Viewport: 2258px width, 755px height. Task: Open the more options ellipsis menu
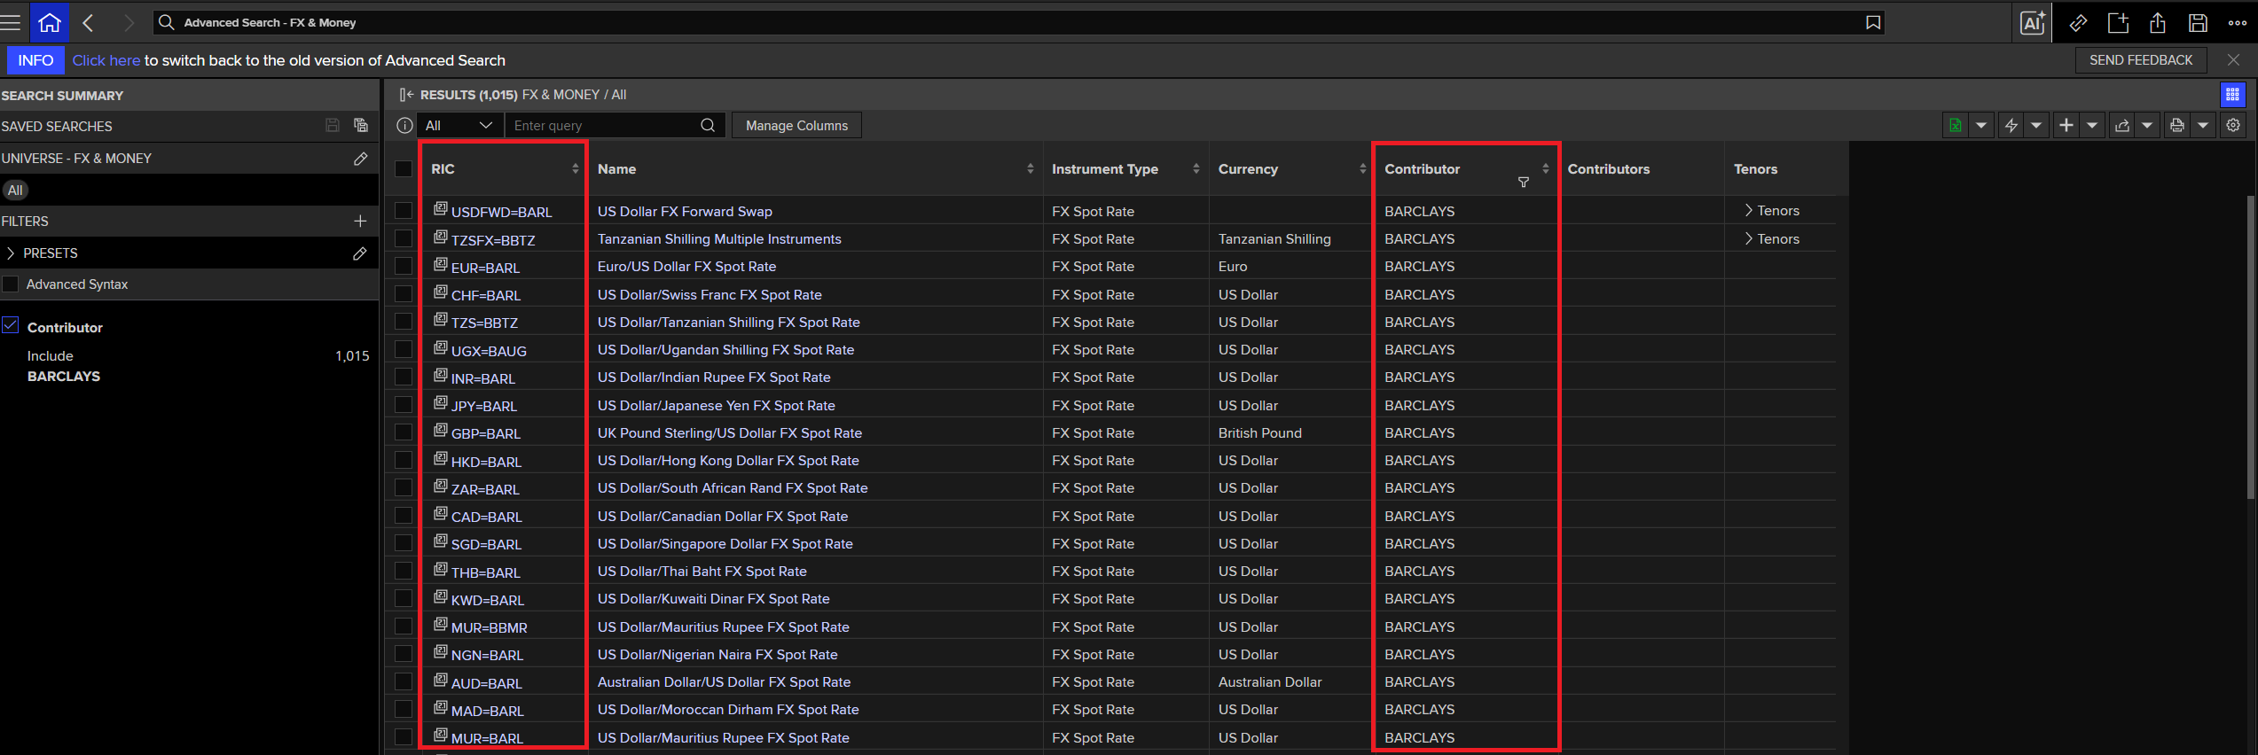2238,23
